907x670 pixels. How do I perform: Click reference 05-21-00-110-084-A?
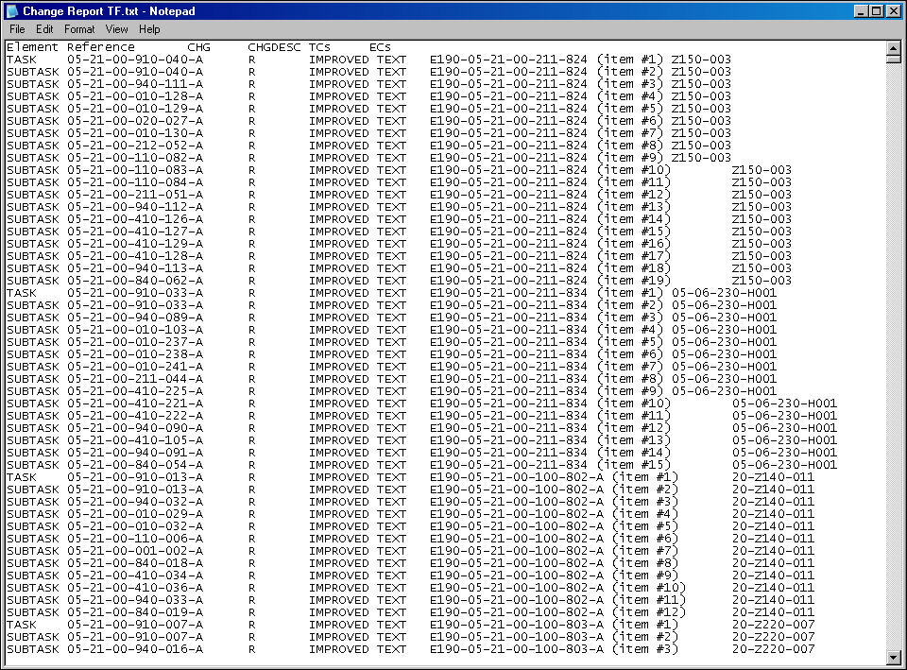click(135, 182)
